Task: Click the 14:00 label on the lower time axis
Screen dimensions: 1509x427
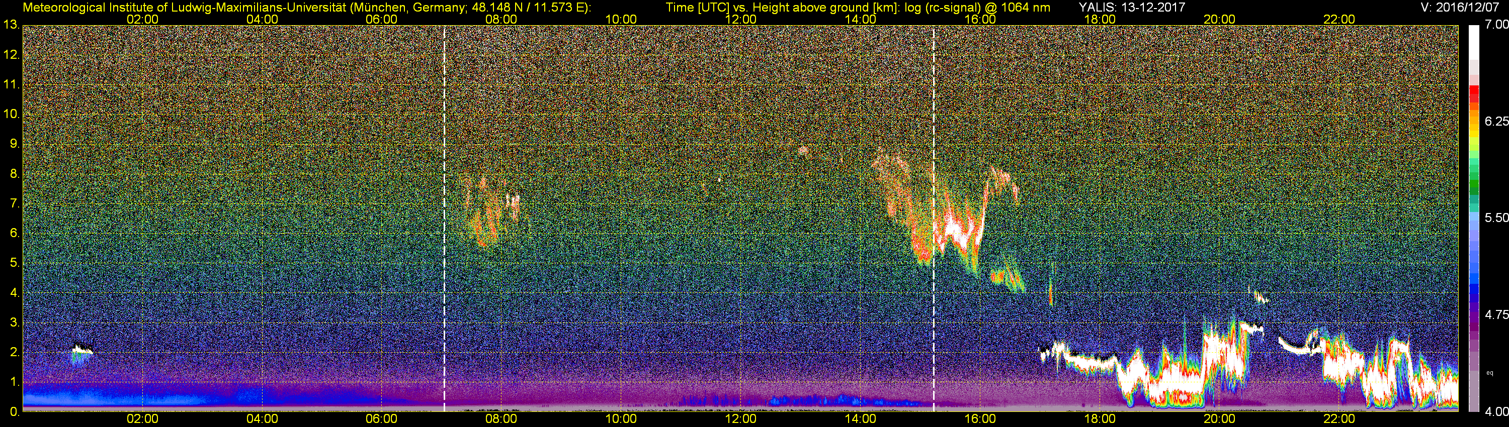Action: tap(860, 419)
